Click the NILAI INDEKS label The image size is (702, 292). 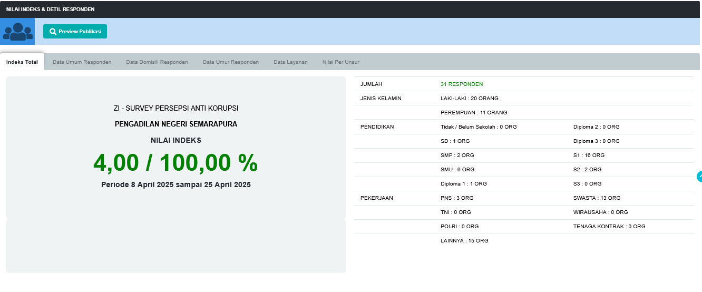click(x=176, y=141)
